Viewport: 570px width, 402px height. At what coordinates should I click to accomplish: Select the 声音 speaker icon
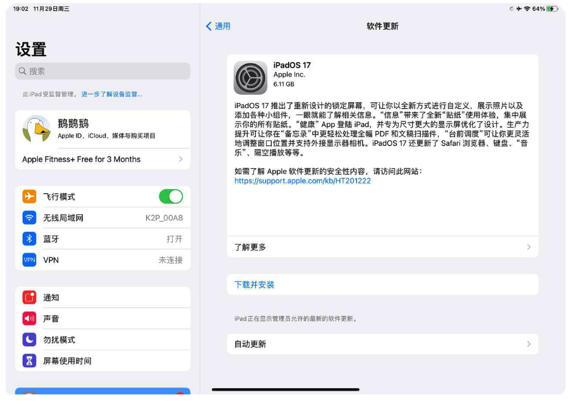pos(29,318)
